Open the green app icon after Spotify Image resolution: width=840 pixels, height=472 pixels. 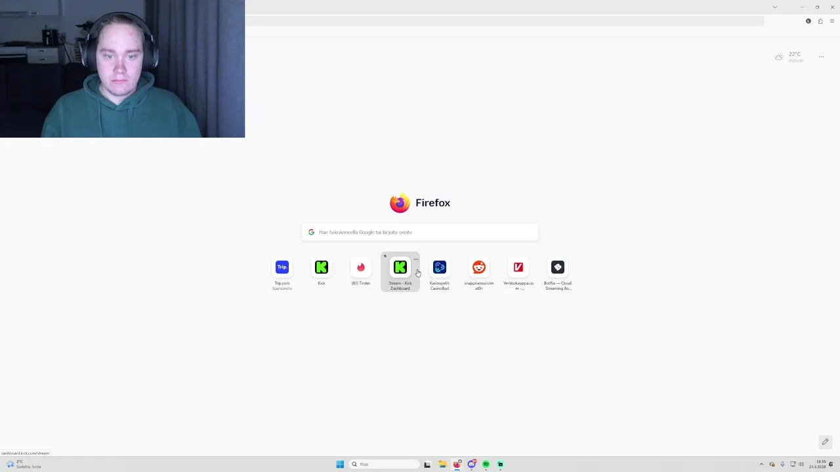[500, 464]
